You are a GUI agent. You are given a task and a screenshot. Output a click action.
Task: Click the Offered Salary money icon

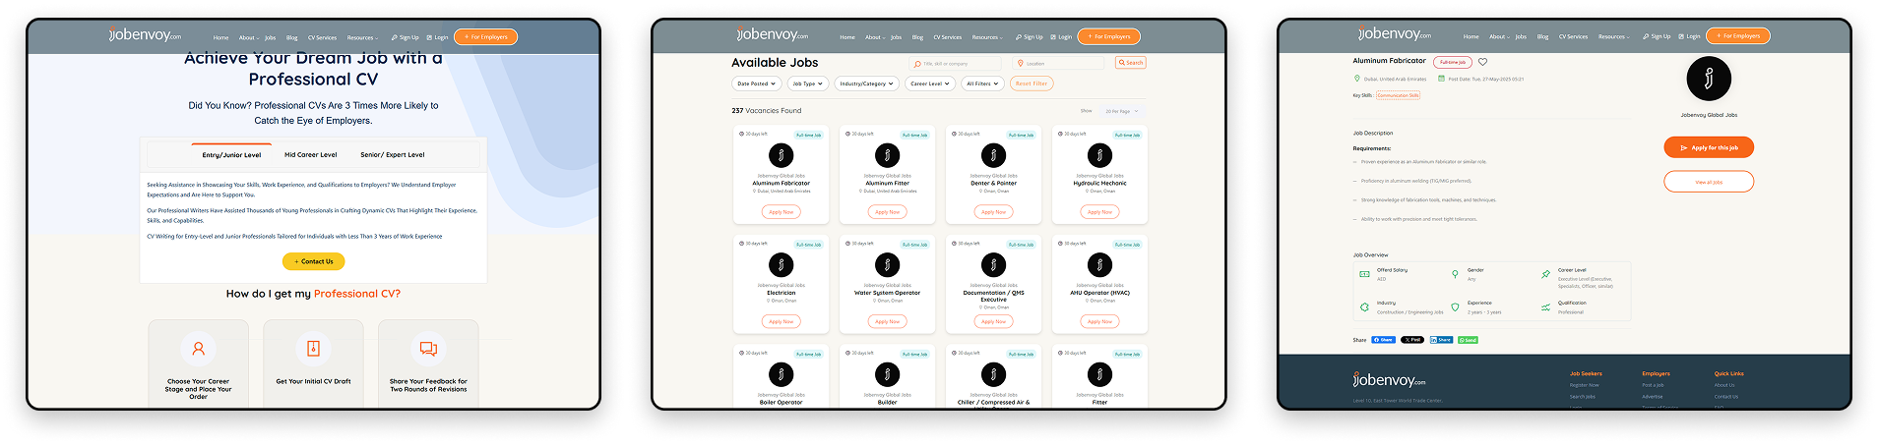point(1364,274)
